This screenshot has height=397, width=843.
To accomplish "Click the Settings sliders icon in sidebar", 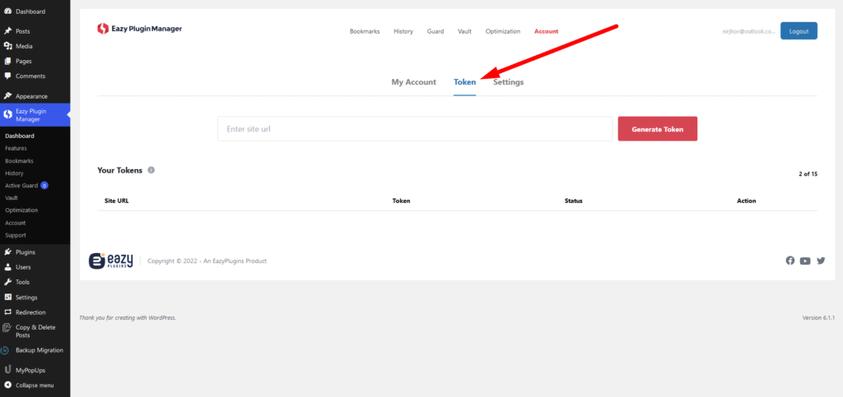I will [7, 298].
